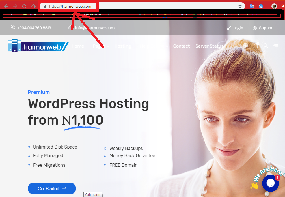This screenshot has height=197, width=285.
Task: Click the Get Started button
Action: click(52, 189)
